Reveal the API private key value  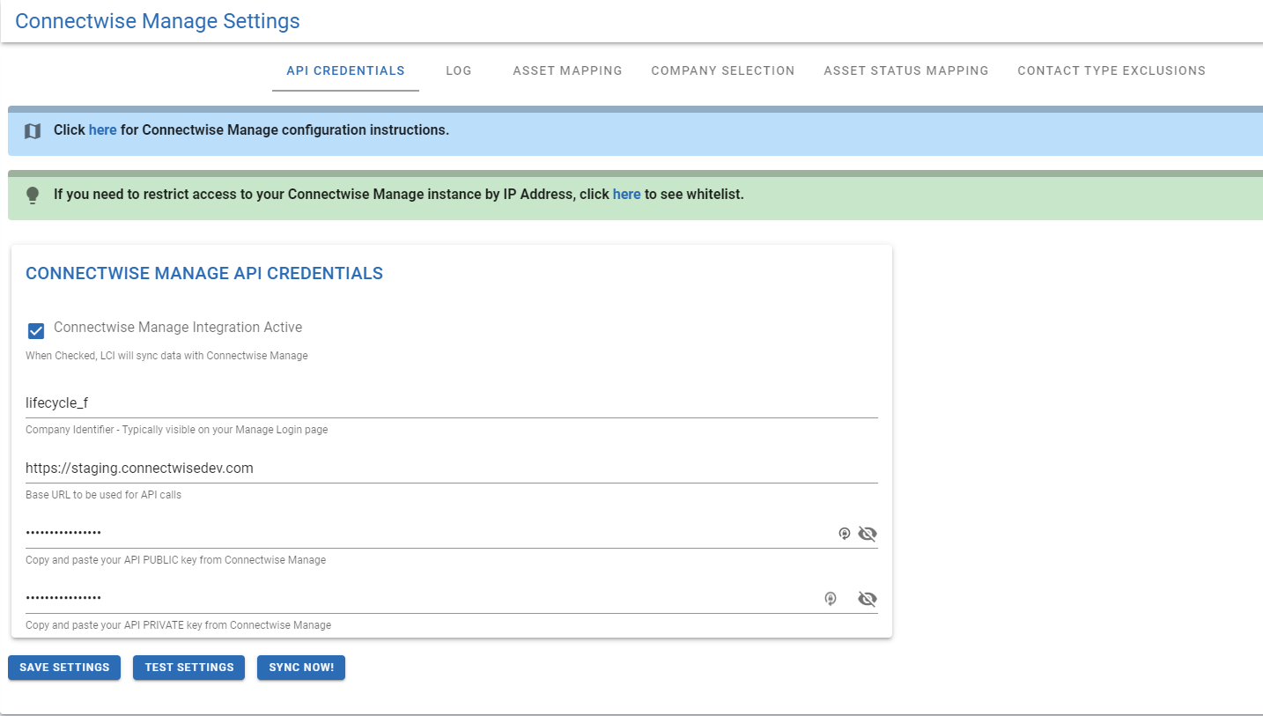pyautogui.click(x=868, y=599)
